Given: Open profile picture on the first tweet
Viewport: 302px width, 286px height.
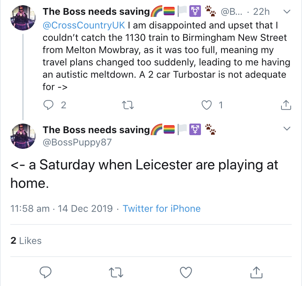Looking at the screenshot, I should click(23, 18).
